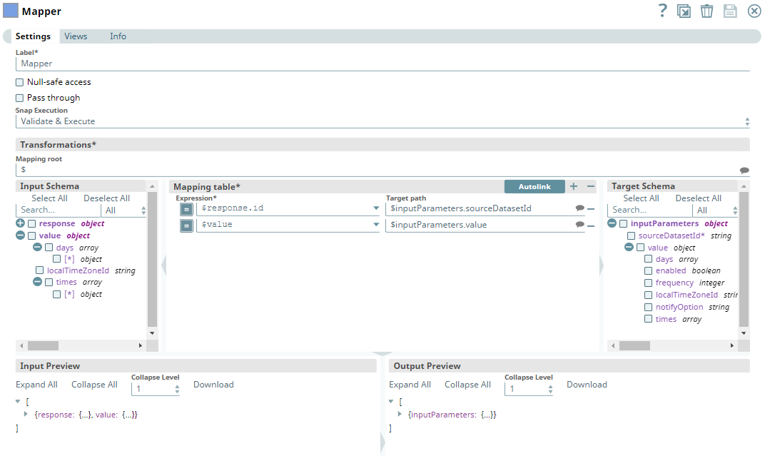Enable Pass through checkbox
Viewport: 765px width, 456px height.
pyautogui.click(x=19, y=98)
